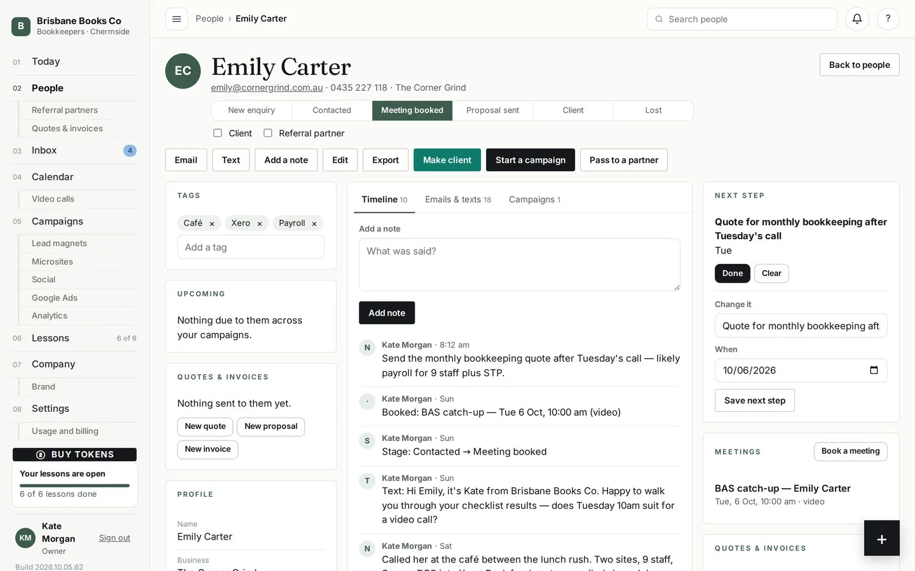
Task: Click Book a meeting
Action: point(850,451)
